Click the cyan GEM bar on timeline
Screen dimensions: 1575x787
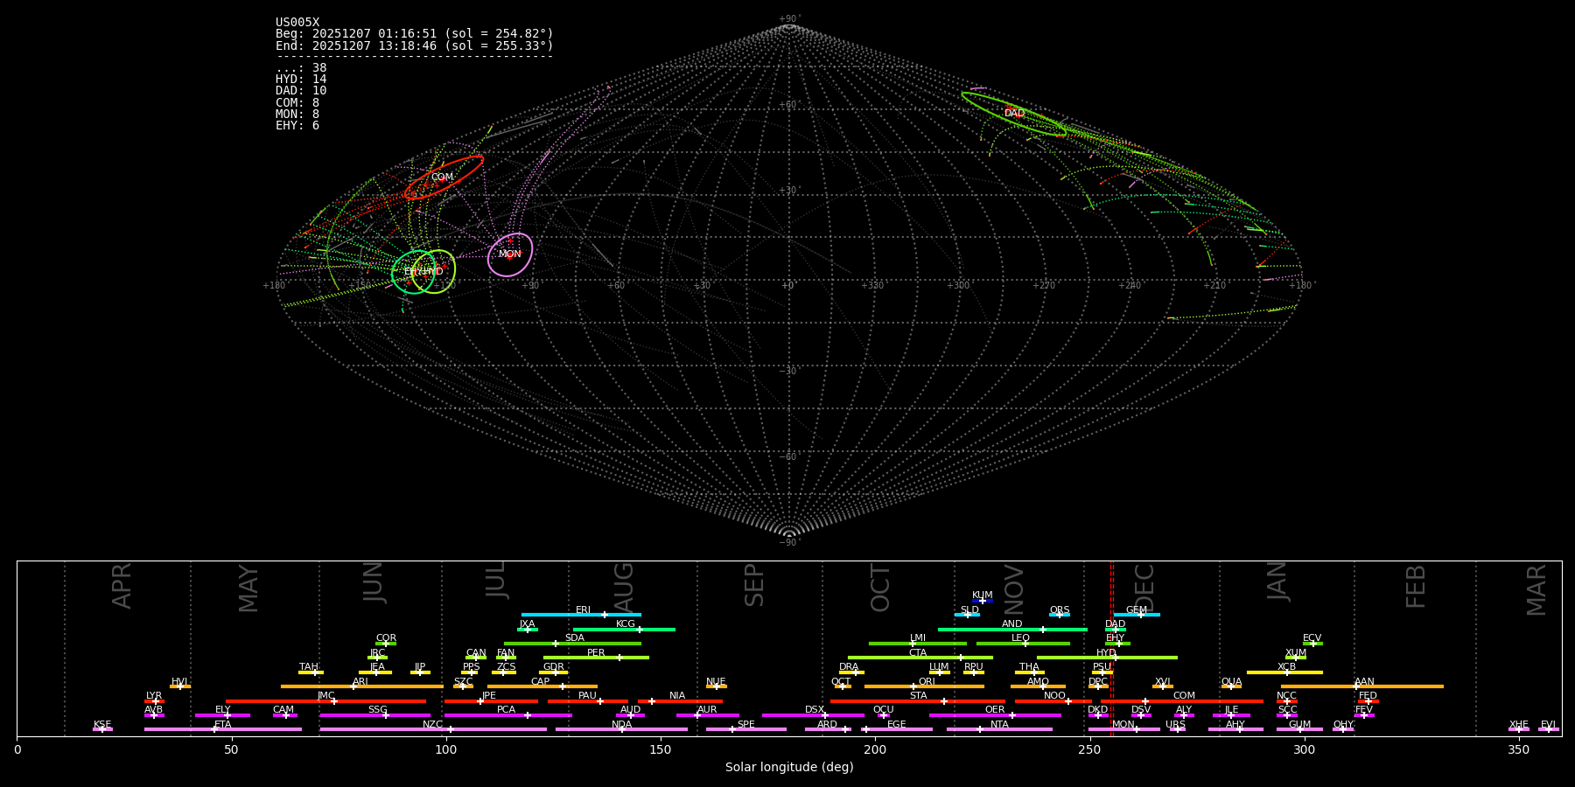coord(1137,615)
